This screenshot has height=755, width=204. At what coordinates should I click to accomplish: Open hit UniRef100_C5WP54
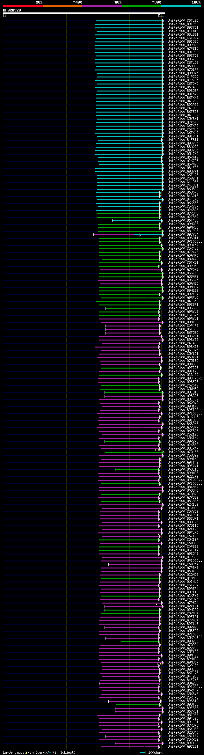[x=183, y=564]
